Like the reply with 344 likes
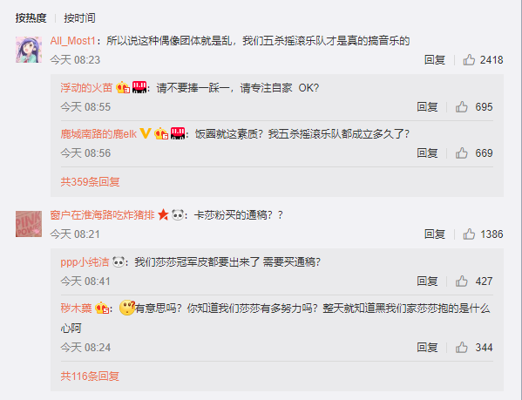Viewport: 522px width, 400px height. click(461, 348)
